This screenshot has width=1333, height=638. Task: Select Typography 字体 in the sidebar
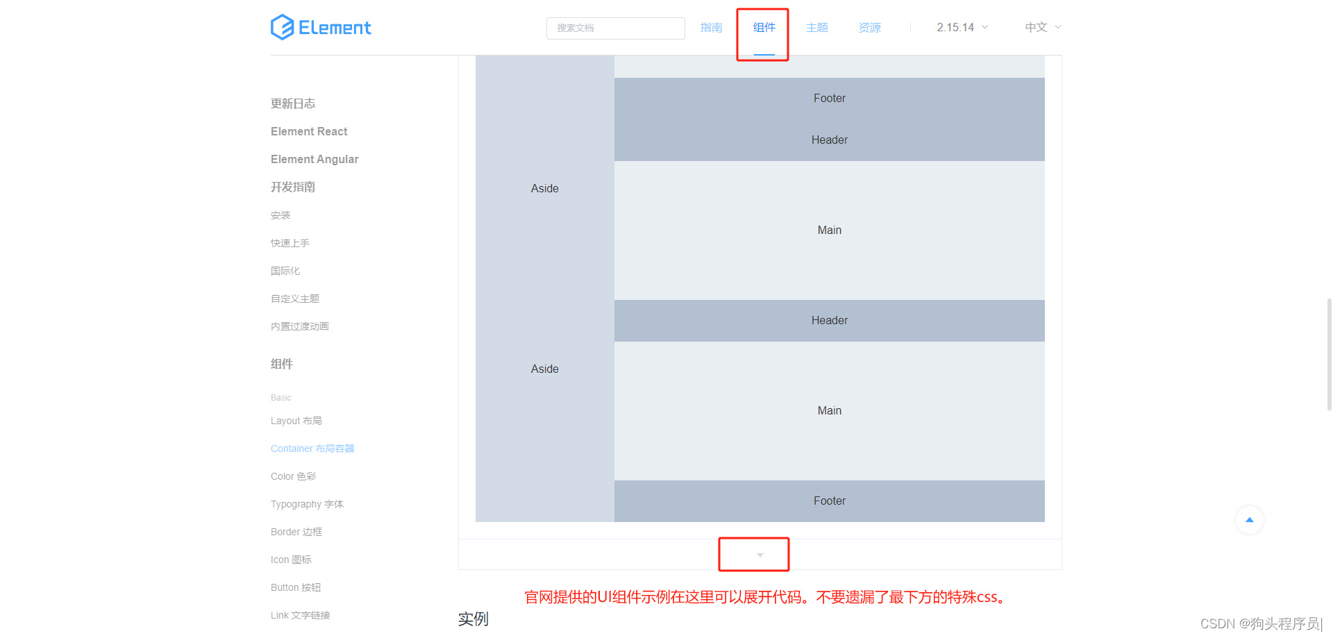tap(307, 504)
